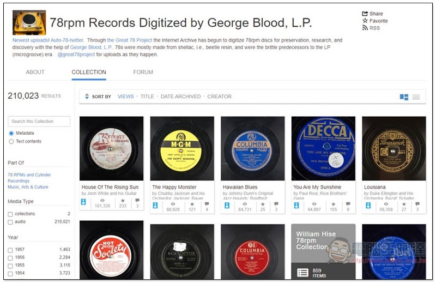
Task: Click audio icon under House Of The Rising Sun
Action: coord(83,202)
